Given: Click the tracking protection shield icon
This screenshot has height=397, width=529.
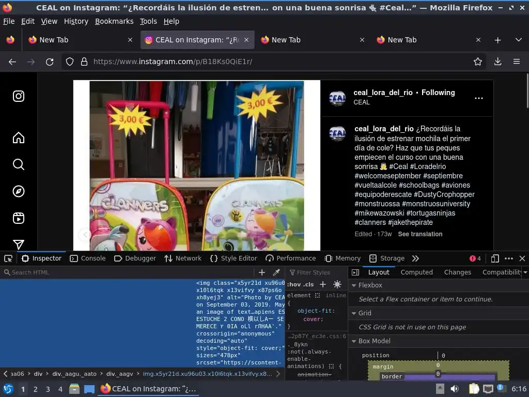Looking at the screenshot, I should click(70, 62).
